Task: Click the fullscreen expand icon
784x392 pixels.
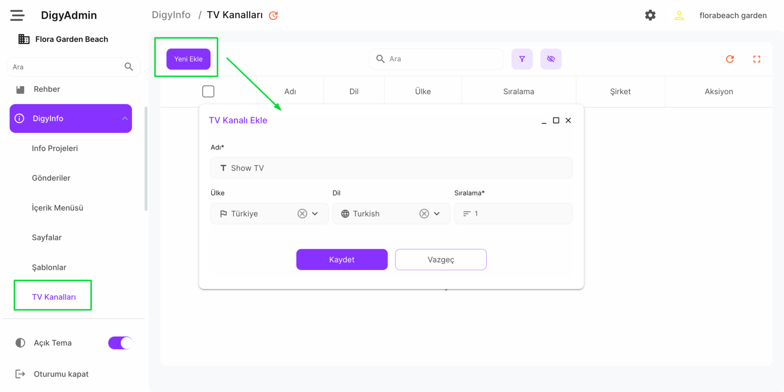Action: pos(756,59)
